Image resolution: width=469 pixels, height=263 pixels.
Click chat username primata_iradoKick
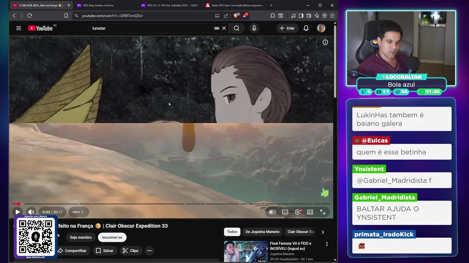pos(384,235)
